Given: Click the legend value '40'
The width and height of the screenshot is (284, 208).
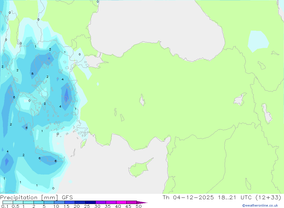Looking at the screenshot, I should point(118,206).
